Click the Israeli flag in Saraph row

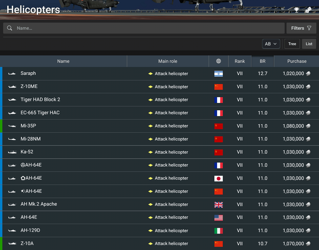(219, 74)
